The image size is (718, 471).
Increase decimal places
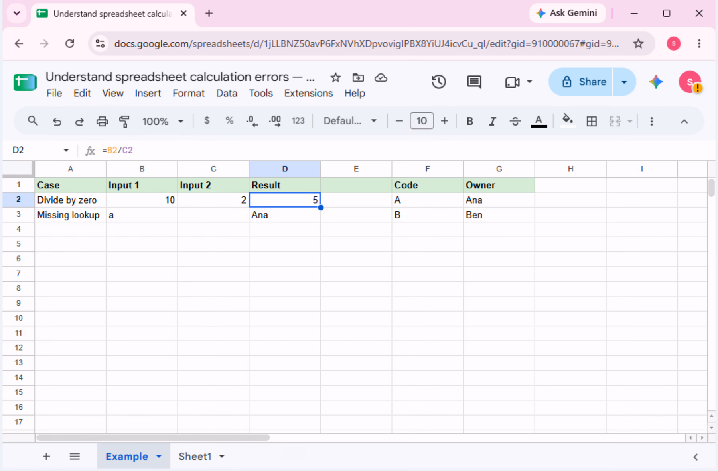(x=275, y=121)
